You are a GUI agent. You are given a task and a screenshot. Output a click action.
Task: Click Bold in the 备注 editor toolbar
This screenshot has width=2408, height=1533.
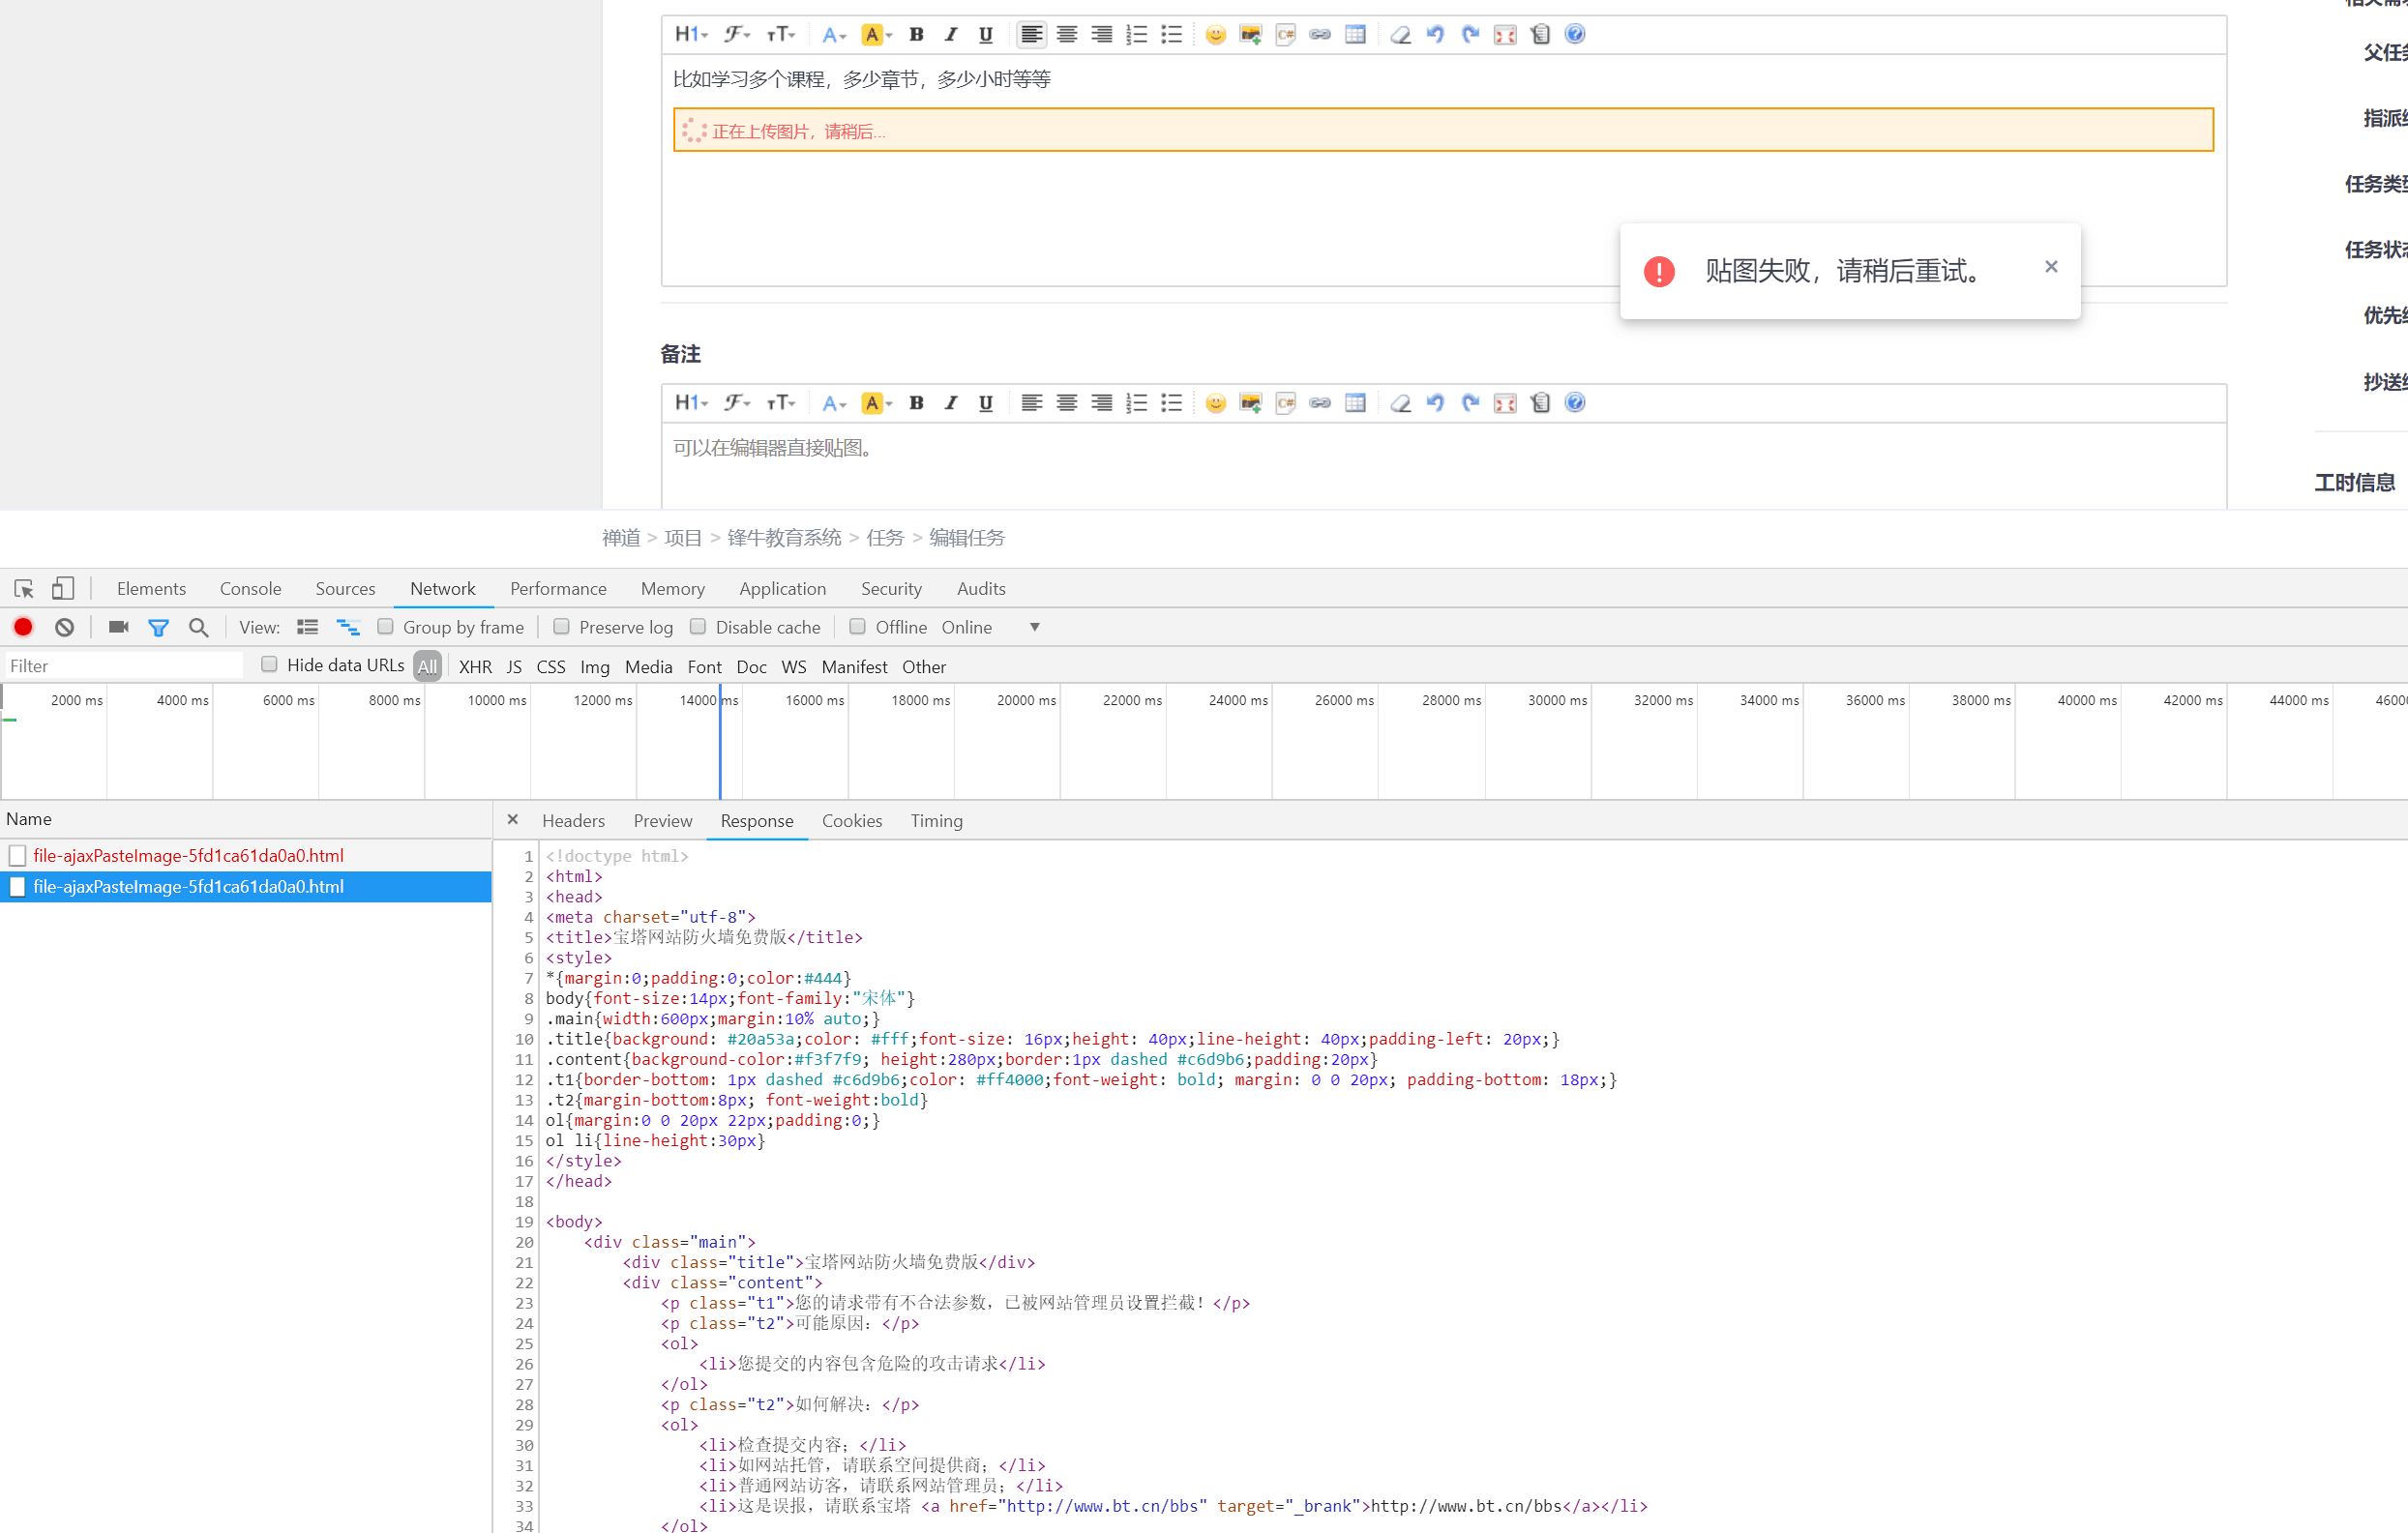(x=916, y=403)
